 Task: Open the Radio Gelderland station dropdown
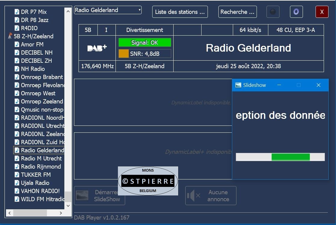click(108, 10)
